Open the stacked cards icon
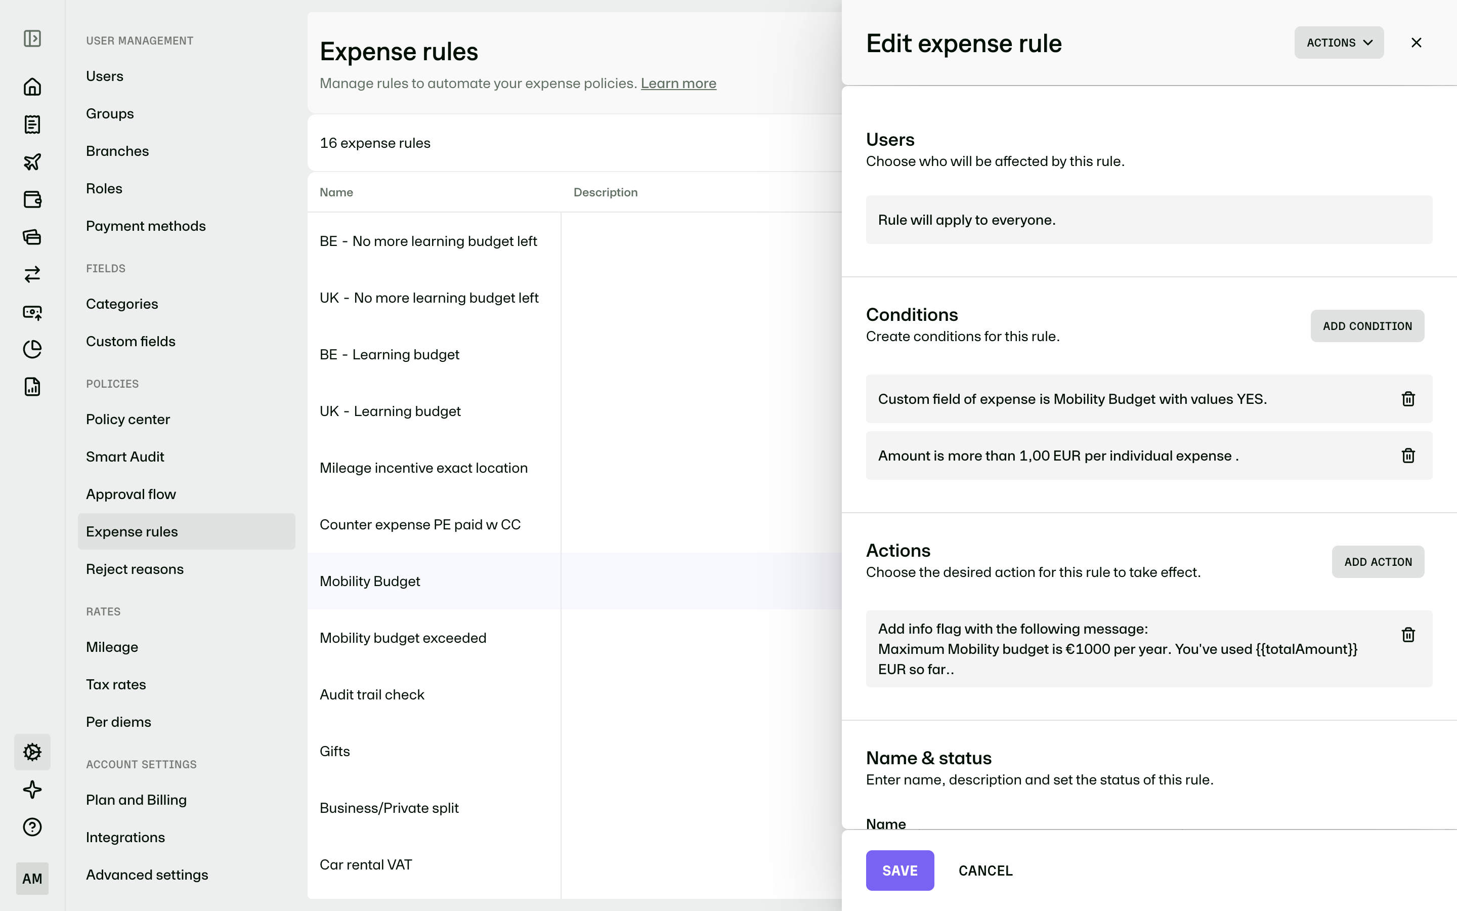 coord(32,237)
